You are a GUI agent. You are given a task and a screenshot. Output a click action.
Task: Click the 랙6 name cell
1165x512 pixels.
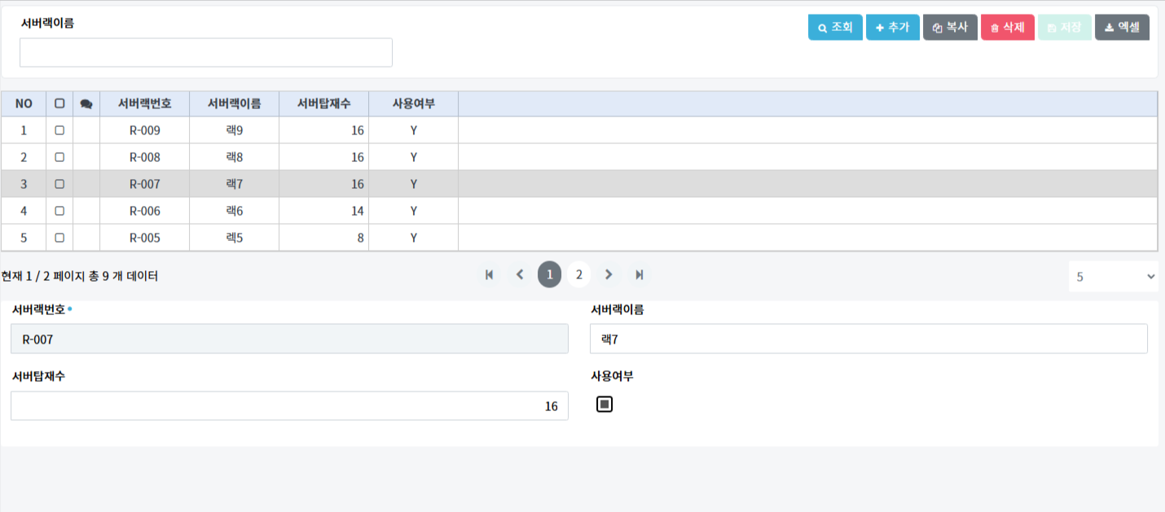[x=235, y=211]
